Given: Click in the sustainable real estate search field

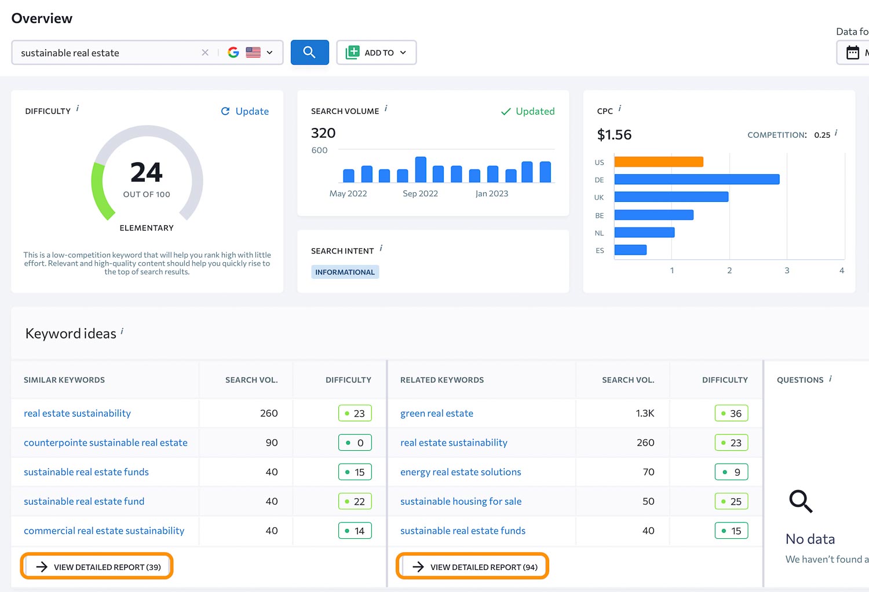Looking at the screenshot, I should pos(104,53).
